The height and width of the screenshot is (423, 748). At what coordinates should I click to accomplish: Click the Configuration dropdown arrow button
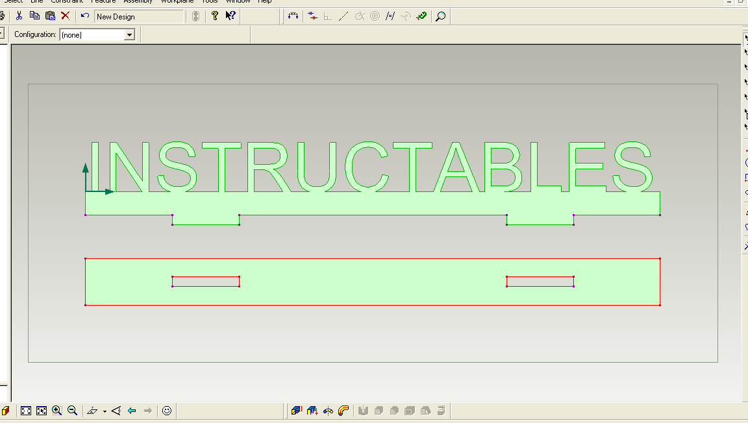click(x=129, y=35)
